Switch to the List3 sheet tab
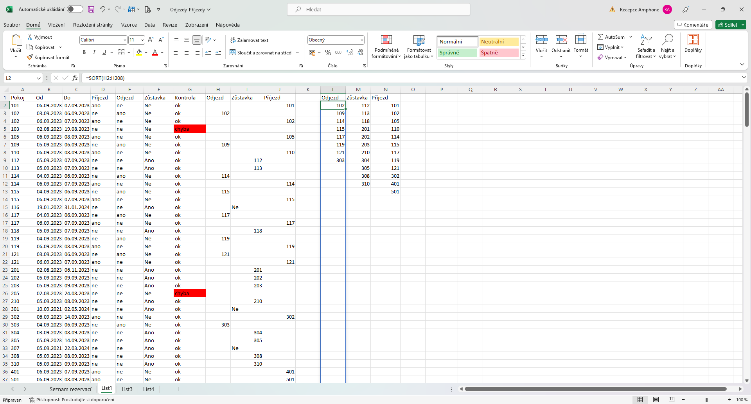Image resolution: width=751 pixels, height=404 pixels. click(127, 389)
